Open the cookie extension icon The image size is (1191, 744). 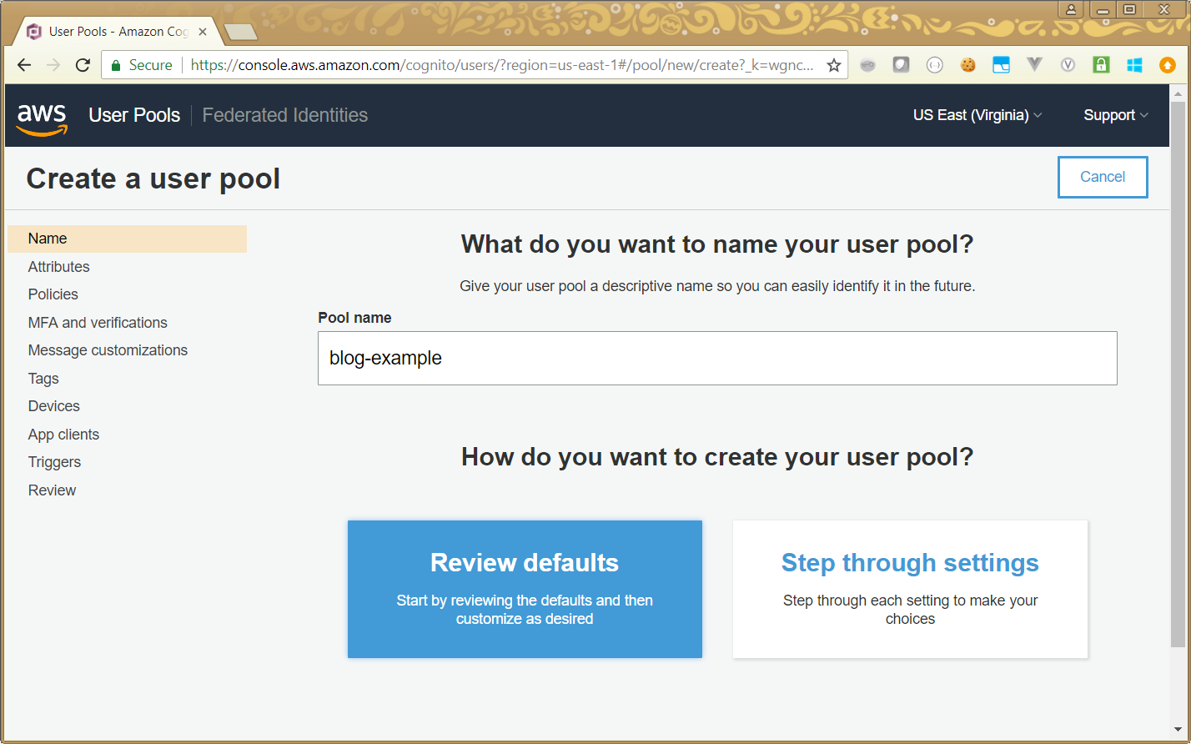click(967, 65)
